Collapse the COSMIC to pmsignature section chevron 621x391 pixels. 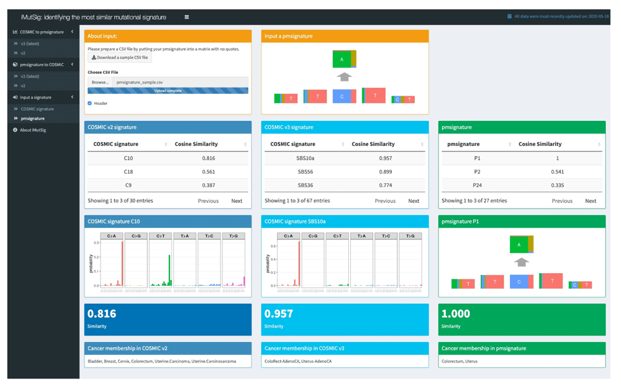pyautogui.click(x=72, y=32)
